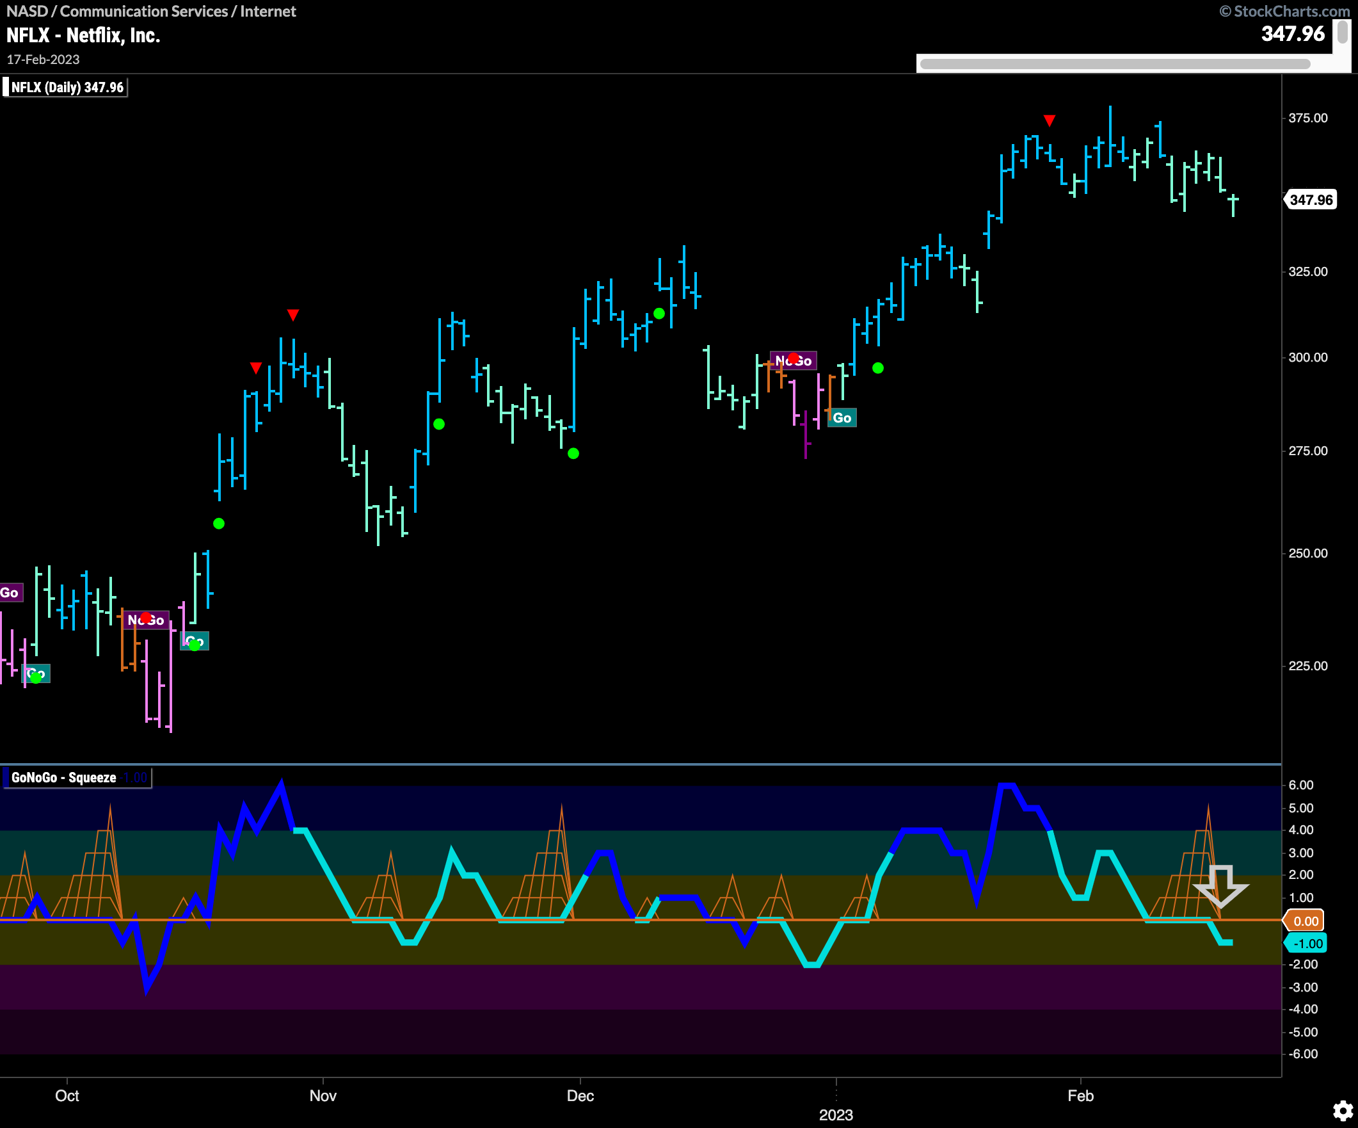
Task: Click the 347.96 current price tag on axis
Action: point(1311,200)
